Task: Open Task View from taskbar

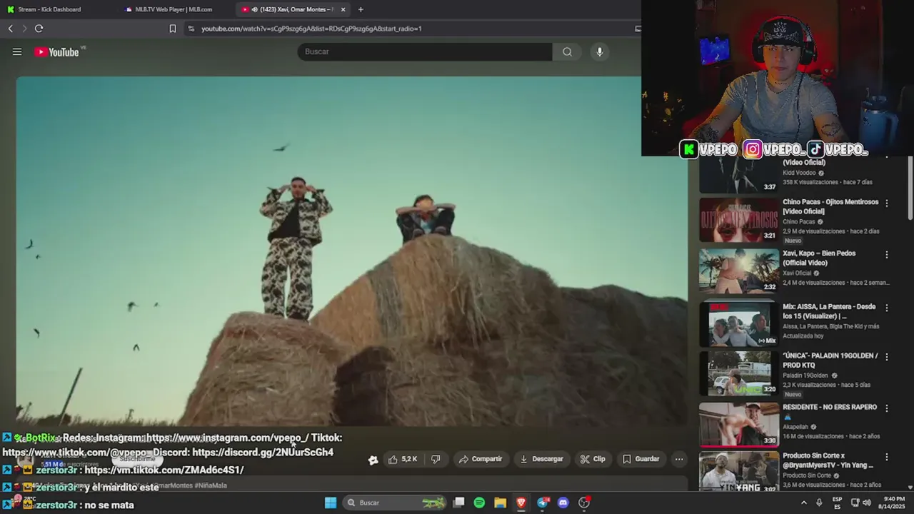Action: [x=459, y=503]
